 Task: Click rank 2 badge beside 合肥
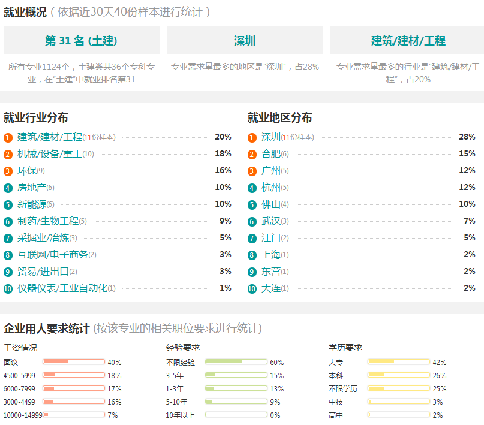(x=252, y=154)
